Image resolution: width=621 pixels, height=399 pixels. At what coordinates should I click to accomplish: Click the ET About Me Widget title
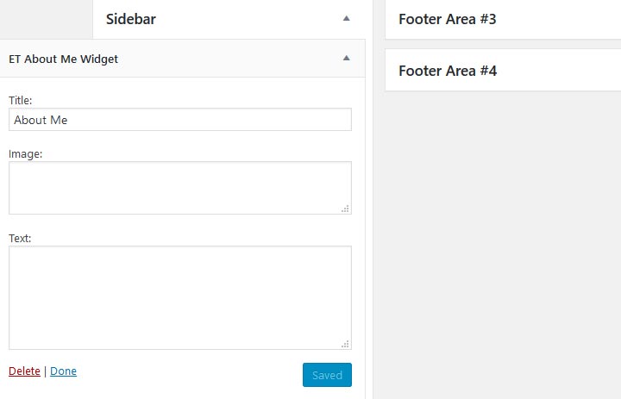pos(63,59)
